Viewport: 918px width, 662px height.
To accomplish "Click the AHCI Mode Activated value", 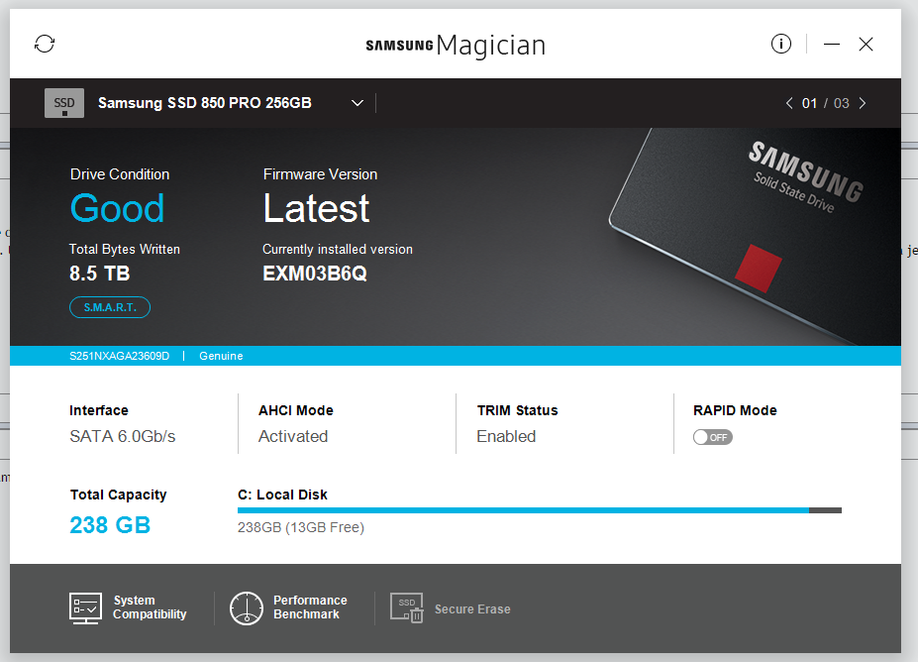I will point(293,436).
